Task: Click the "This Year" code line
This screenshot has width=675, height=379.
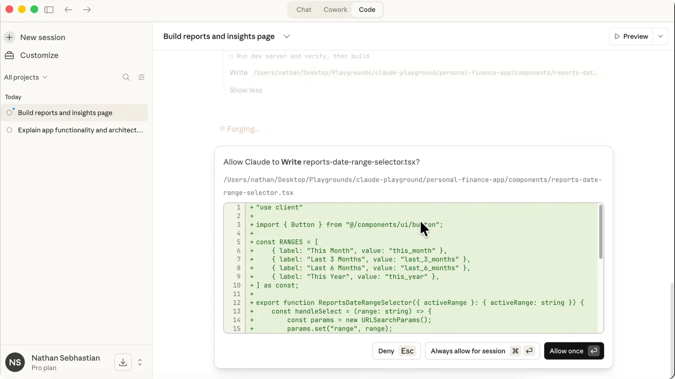Action: pos(355,277)
